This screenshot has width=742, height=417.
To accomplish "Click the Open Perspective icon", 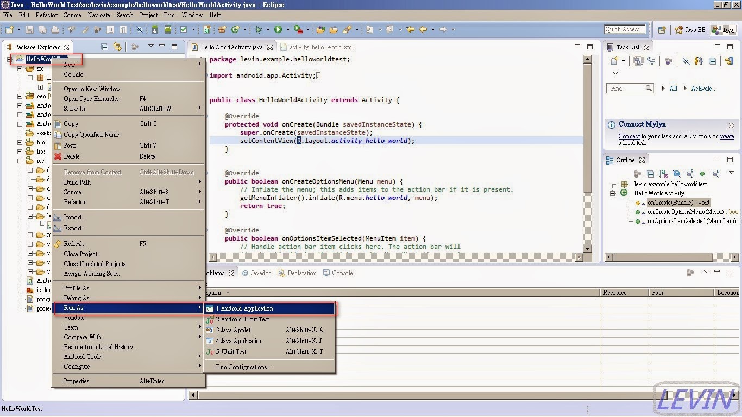I will [662, 30].
